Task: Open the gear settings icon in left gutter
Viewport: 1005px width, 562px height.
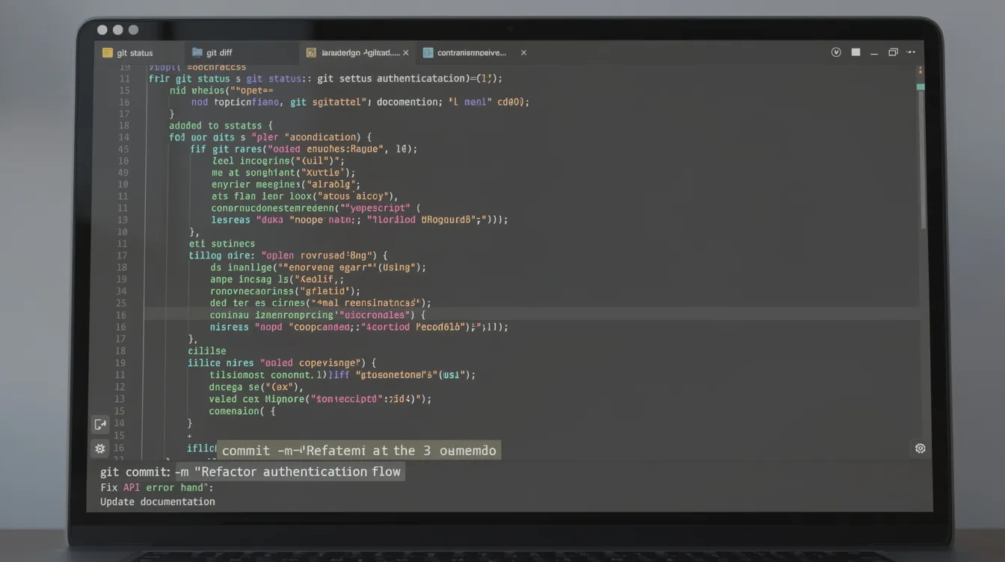Action: [99, 448]
